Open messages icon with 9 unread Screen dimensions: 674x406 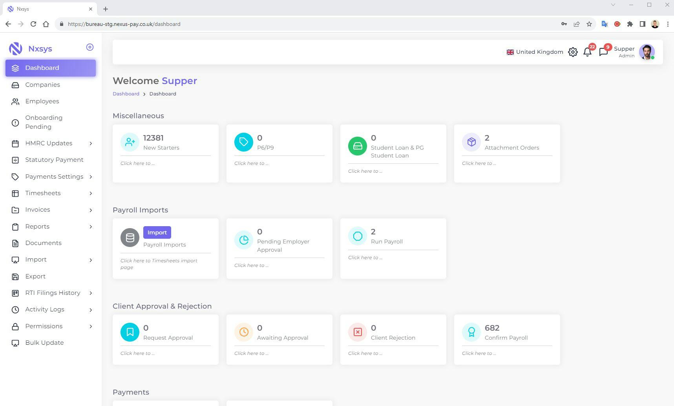604,52
